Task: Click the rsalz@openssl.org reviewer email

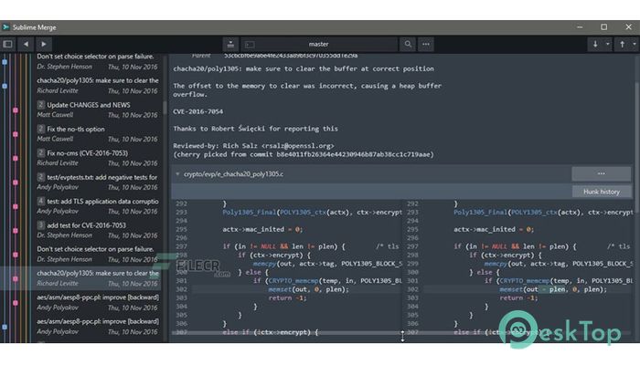Action: pyautogui.click(x=297, y=145)
